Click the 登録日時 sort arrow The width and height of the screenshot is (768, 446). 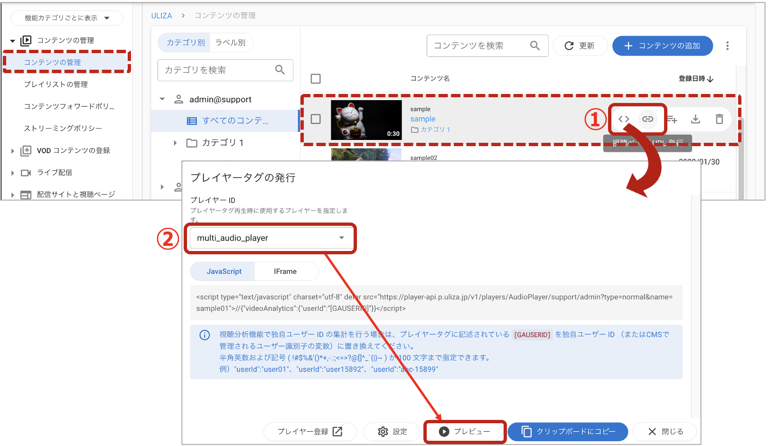point(710,79)
